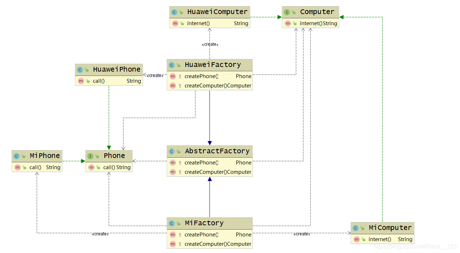
Task: Click the visibility lock icon in HuaweiComputer header
Action: click(181, 13)
